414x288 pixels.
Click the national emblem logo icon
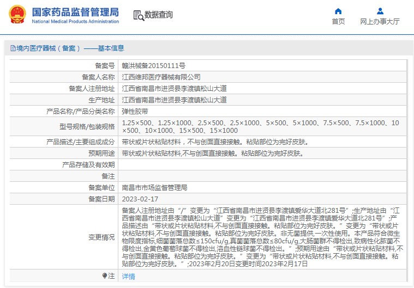(16, 16)
